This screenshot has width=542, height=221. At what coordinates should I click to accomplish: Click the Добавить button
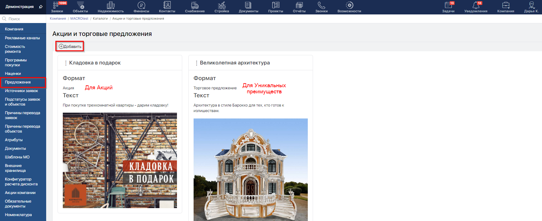point(70,47)
